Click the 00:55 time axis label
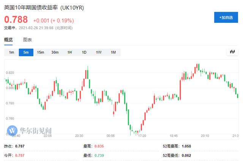Image resolution: width=243 pixels, height=166 pixels. (x=110, y=136)
